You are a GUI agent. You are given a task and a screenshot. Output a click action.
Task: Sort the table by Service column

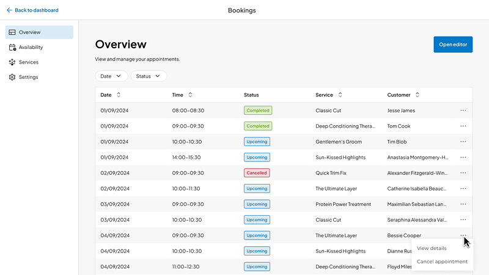click(340, 95)
